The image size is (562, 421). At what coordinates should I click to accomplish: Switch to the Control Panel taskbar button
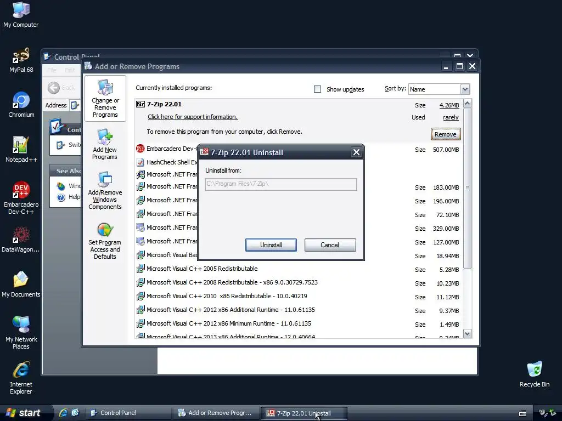coord(128,413)
